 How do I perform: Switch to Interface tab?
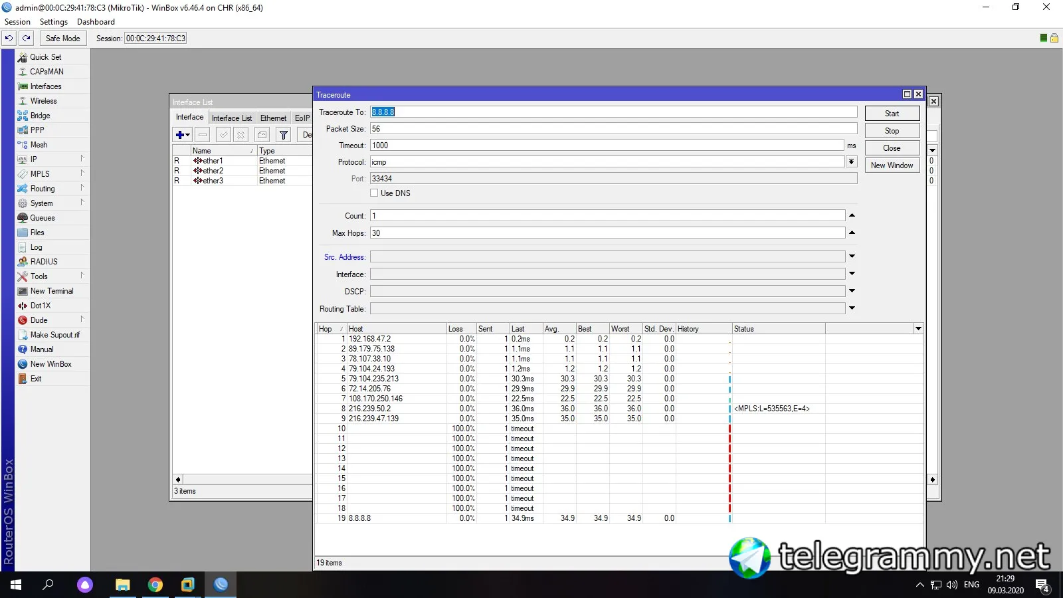pos(190,118)
